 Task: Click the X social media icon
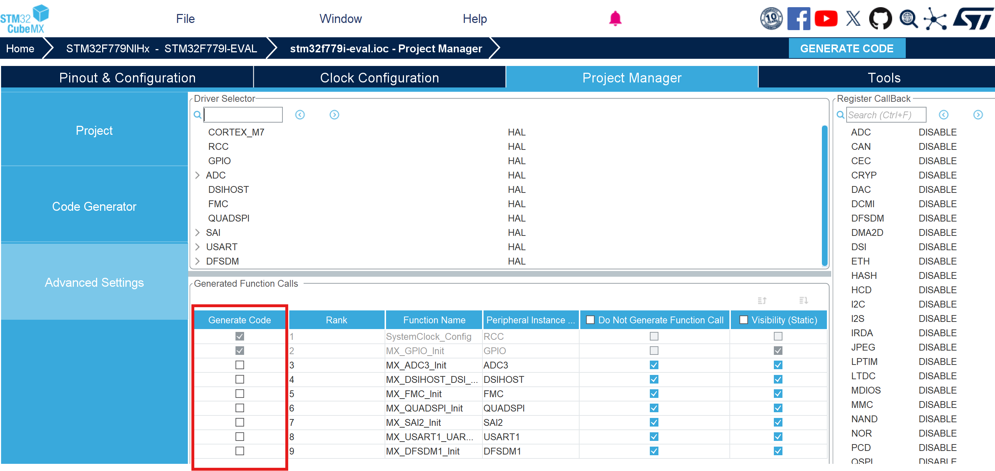click(853, 18)
